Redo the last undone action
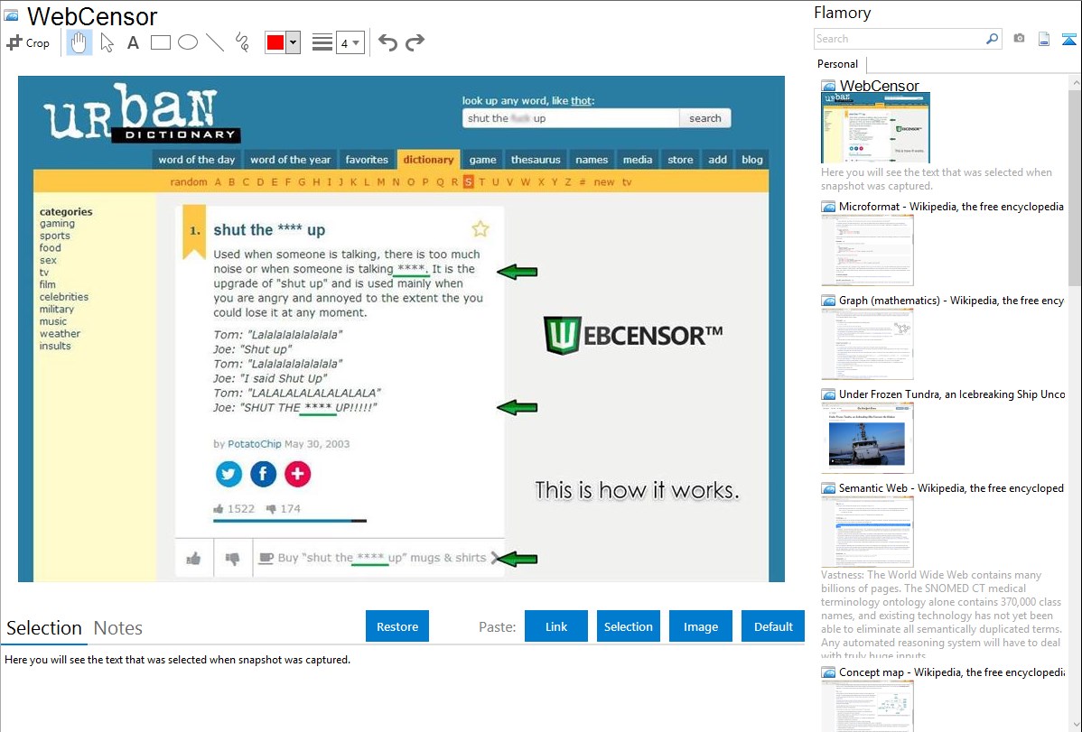 click(415, 42)
